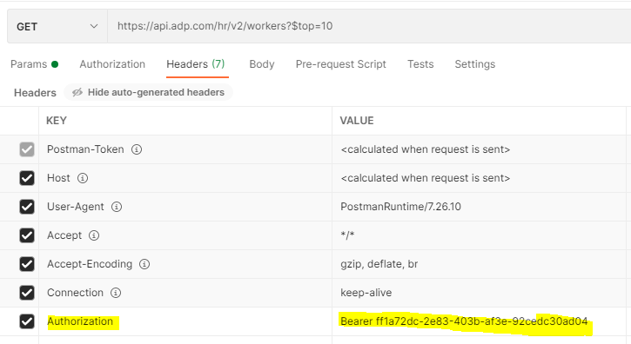Open the GET method dropdown
This screenshot has height=344, width=631.
tap(57, 27)
